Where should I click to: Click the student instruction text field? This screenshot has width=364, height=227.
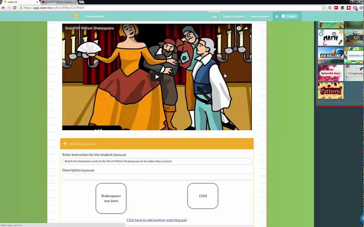[x=157, y=161]
